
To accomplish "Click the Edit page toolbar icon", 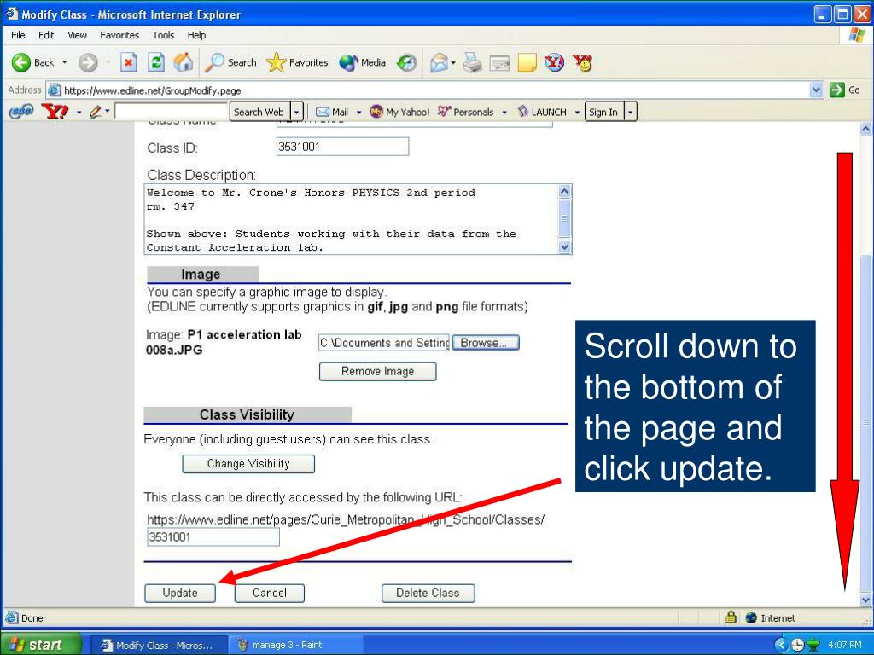I will [499, 63].
